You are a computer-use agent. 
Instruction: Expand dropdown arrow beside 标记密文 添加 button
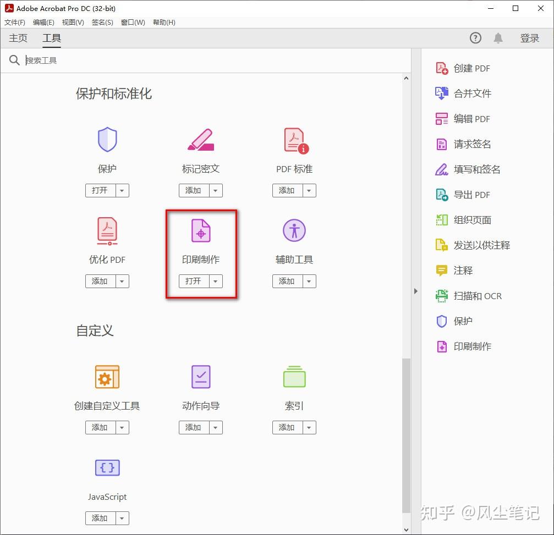pos(216,191)
